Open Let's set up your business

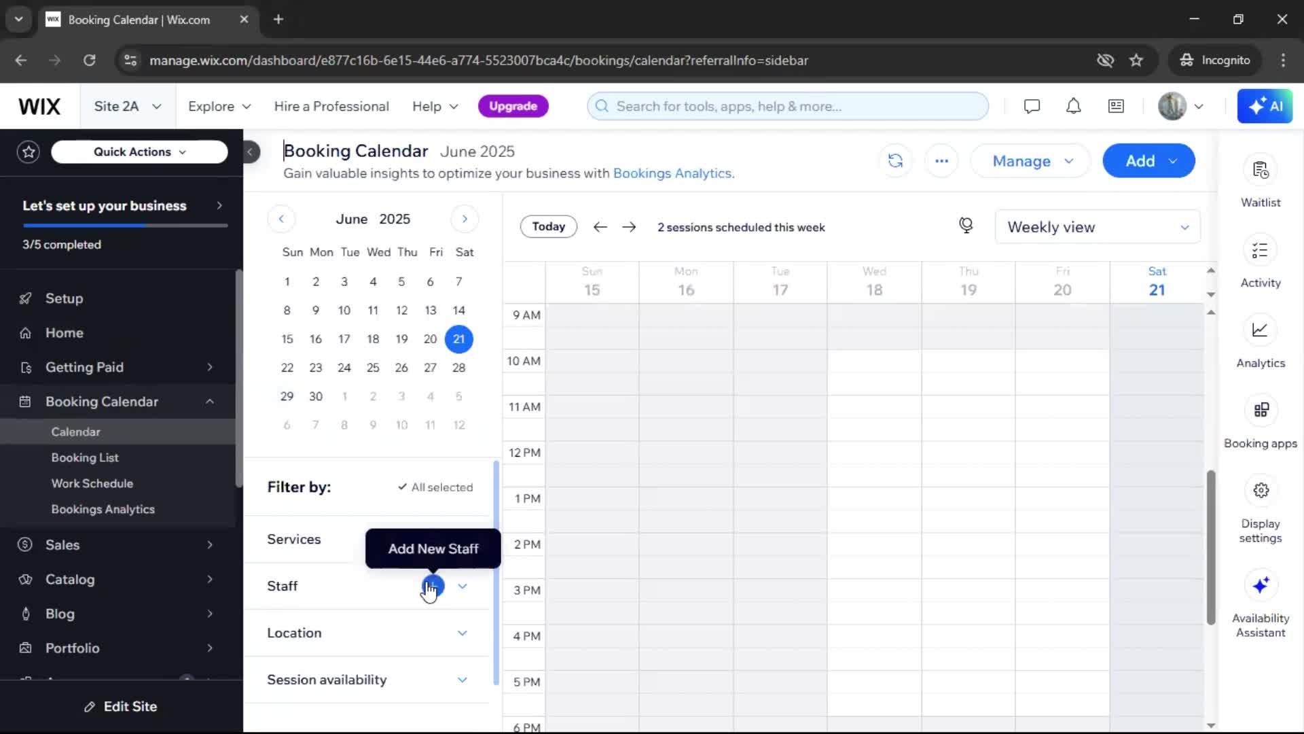122,206
